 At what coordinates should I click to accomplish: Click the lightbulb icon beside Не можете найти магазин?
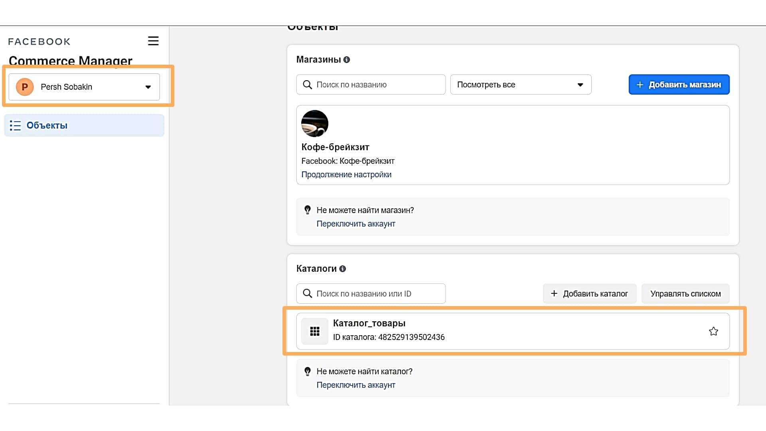point(308,210)
